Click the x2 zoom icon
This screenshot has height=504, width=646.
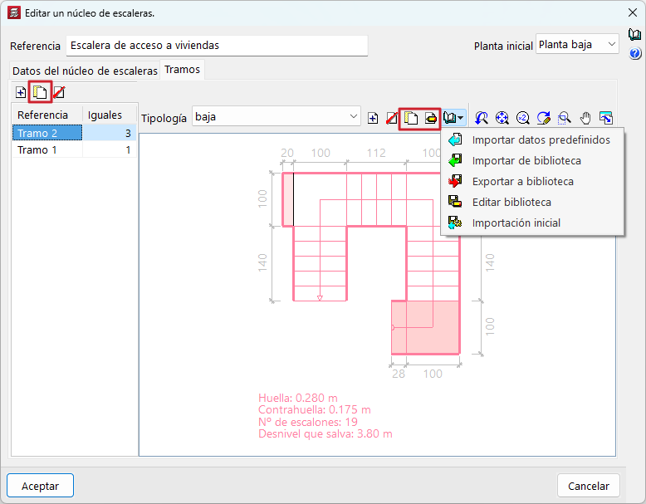click(523, 118)
